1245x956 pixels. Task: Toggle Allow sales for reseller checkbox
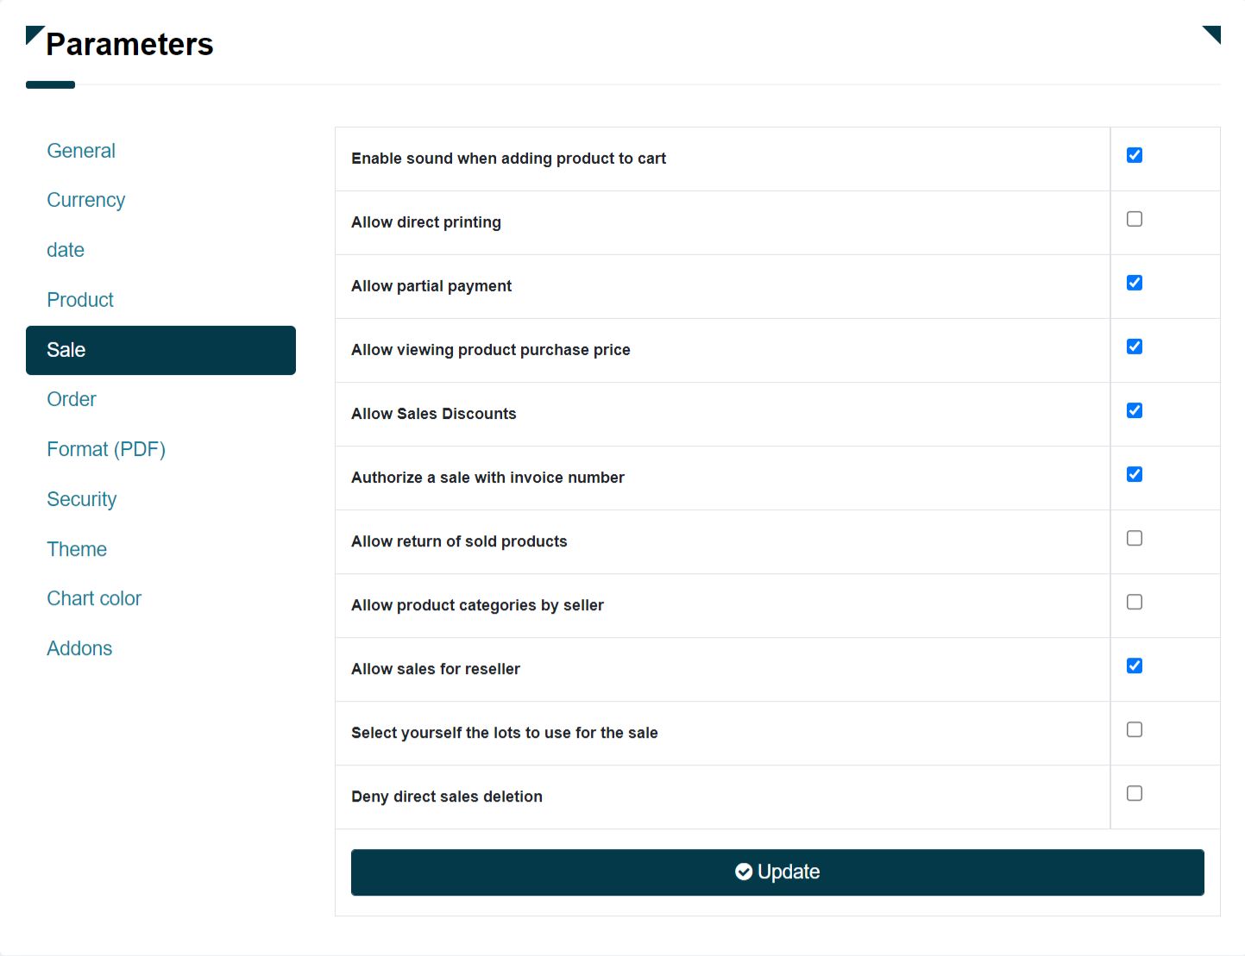[1135, 665]
